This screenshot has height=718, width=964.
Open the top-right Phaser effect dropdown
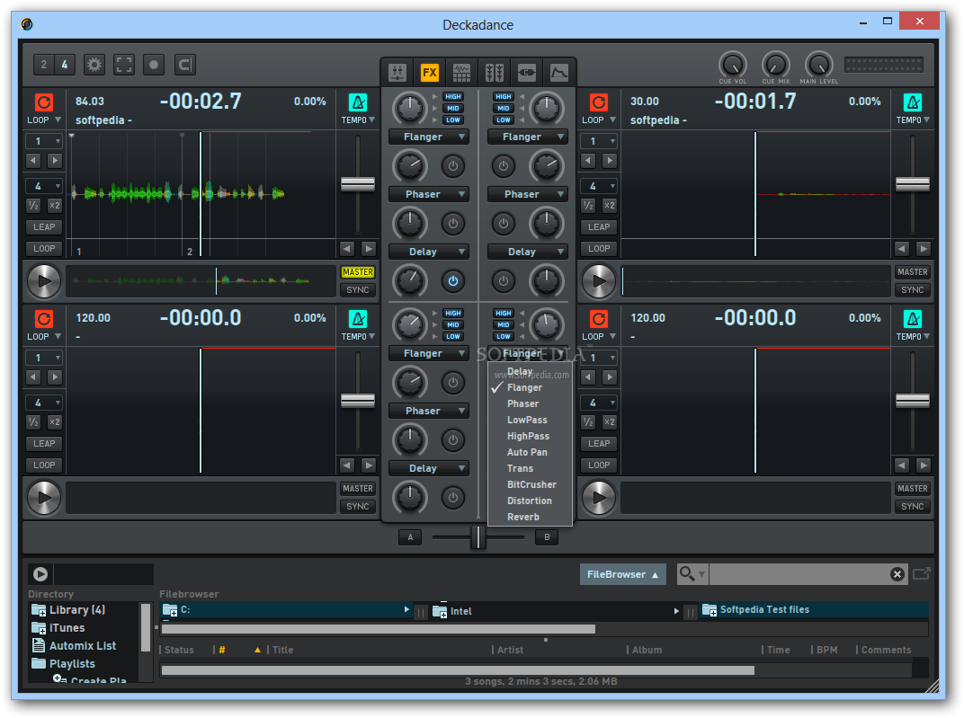point(528,194)
